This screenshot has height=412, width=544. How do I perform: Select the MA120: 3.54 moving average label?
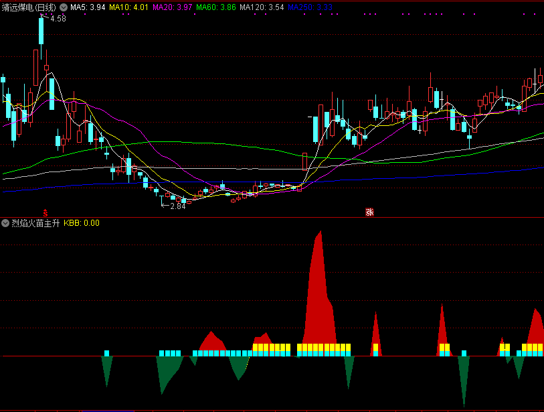tap(262, 7)
